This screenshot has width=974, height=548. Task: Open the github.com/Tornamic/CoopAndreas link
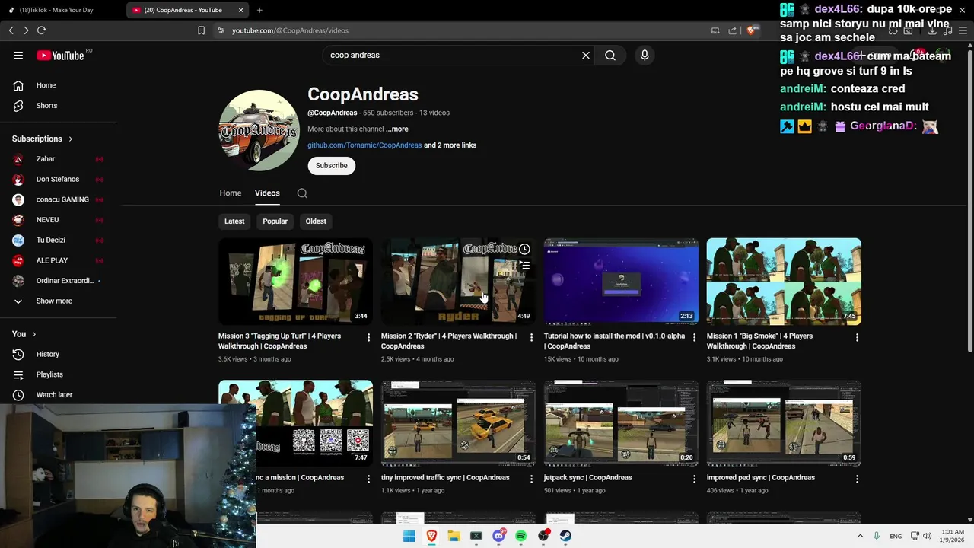[364, 145]
